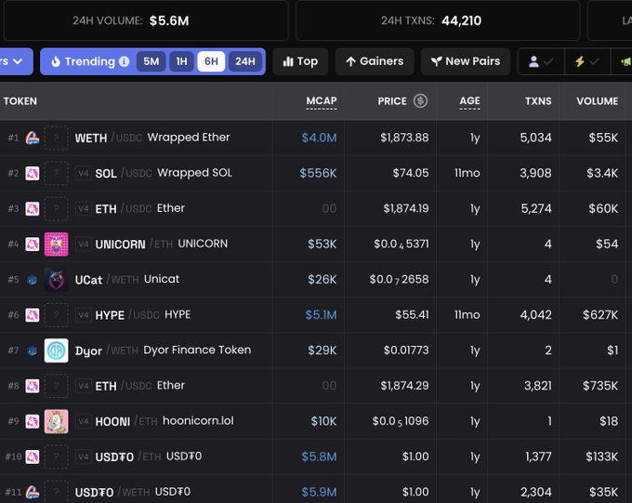Click the blue DEX icon on UCat row

pos(33,280)
